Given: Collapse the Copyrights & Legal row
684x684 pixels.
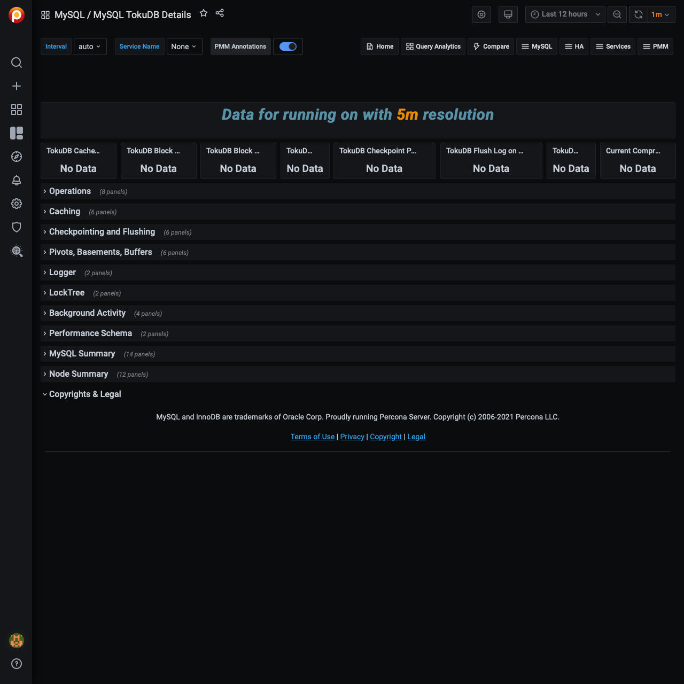Looking at the screenshot, I should point(85,394).
